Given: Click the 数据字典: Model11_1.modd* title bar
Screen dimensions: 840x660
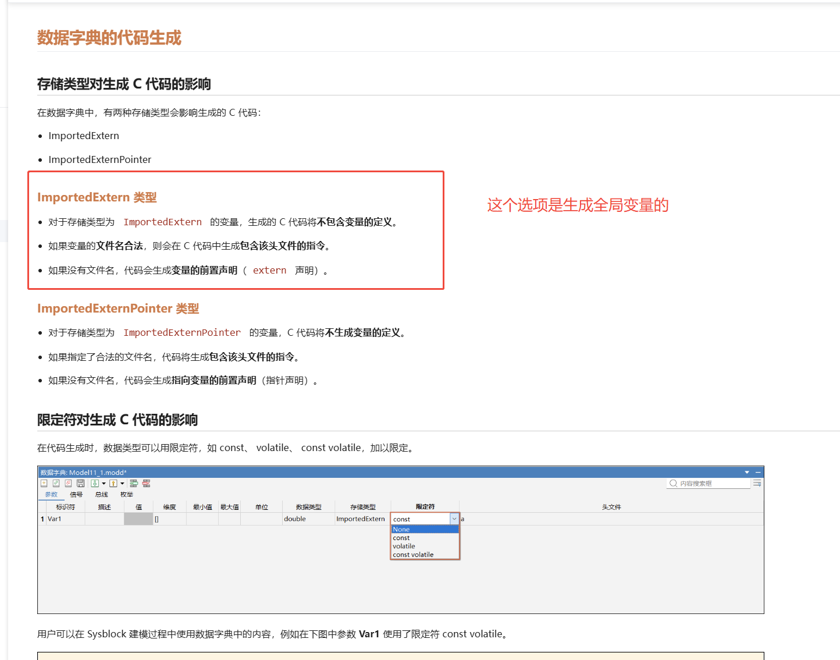Looking at the screenshot, I should point(400,473).
